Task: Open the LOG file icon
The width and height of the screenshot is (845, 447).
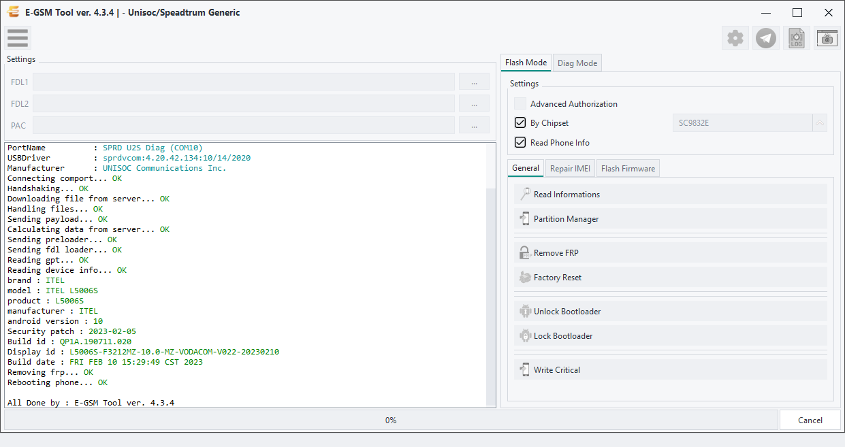Action: click(797, 38)
